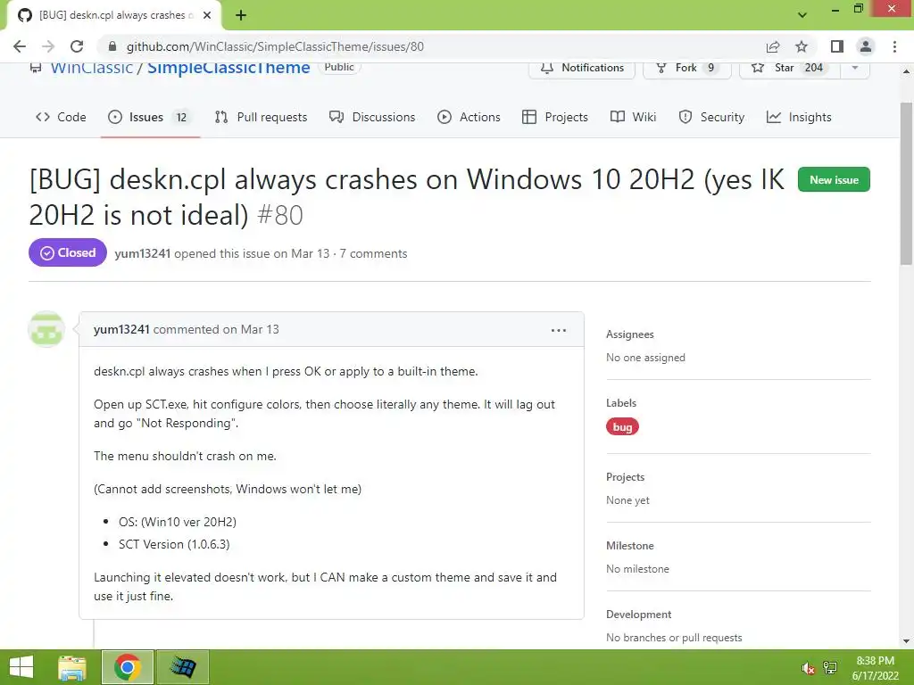Viewport: 914px width, 685px height.
Task: Click the 'OS: (Win10 ver 20H2)' bullet text
Action: tap(178, 522)
